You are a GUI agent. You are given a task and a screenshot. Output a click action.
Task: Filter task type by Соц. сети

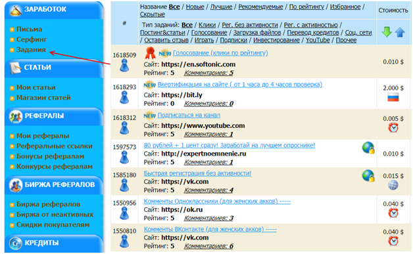coord(358,33)
